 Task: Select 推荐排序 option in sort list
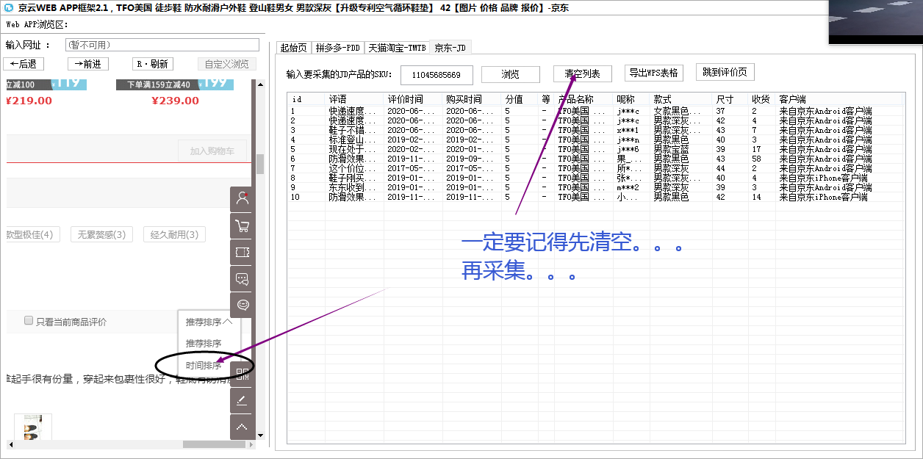204,343
